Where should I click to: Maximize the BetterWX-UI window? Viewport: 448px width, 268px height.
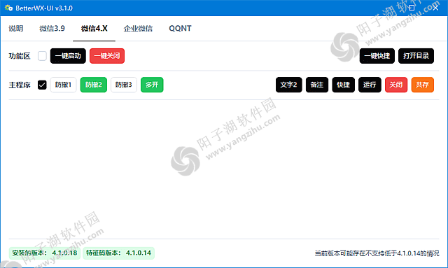coord(412,8)
